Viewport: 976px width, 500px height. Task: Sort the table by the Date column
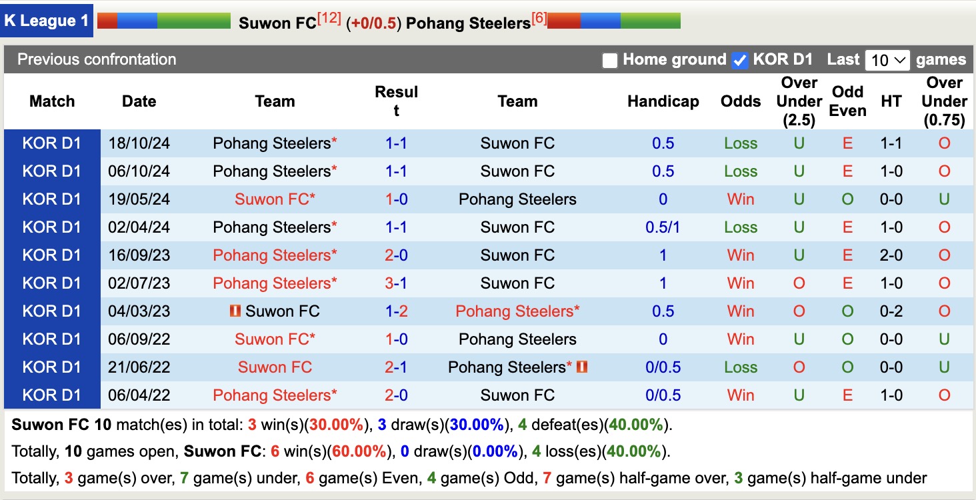pyautogui.click(x=139, y=101)
